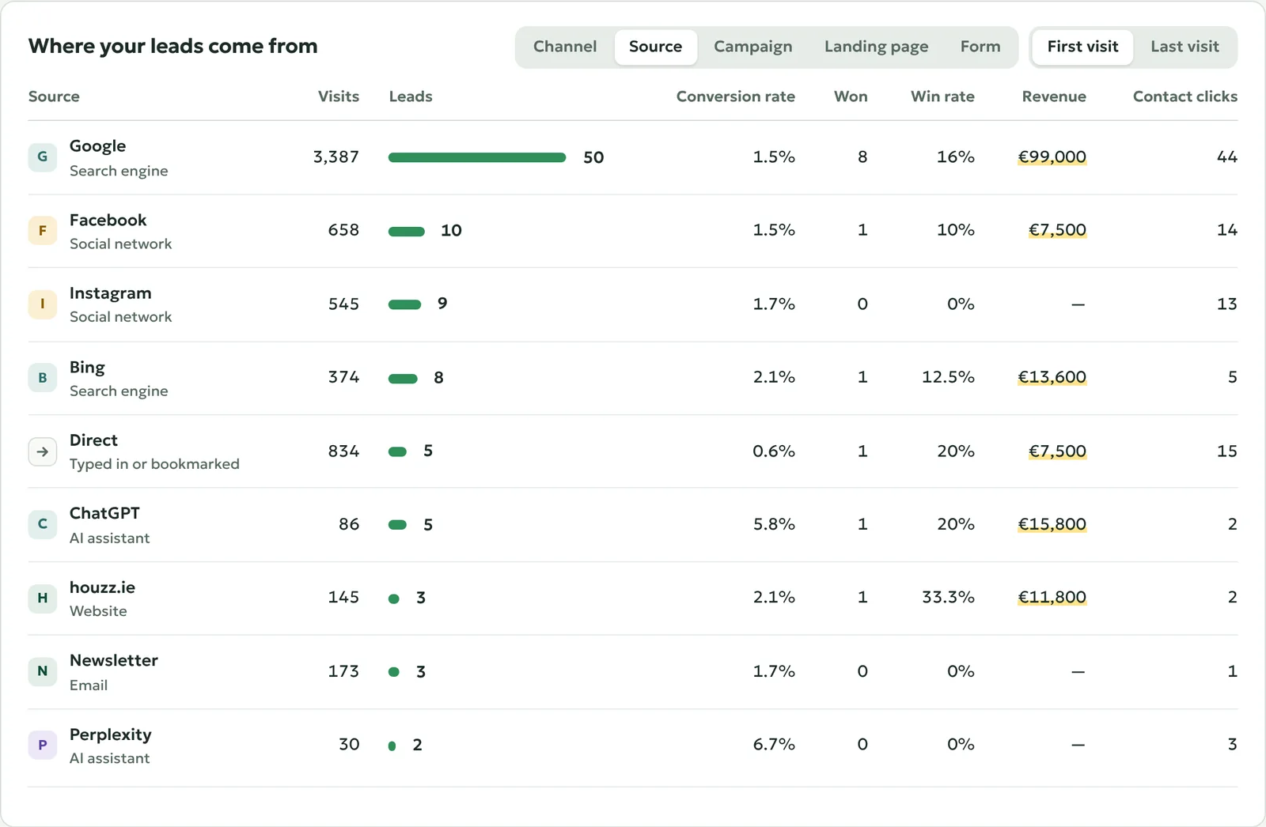Image resolution: width=1266 pixels, height=827 pixels.
Task: Click Bing revenue €13,600
Action: click(x=1052, y=377)
